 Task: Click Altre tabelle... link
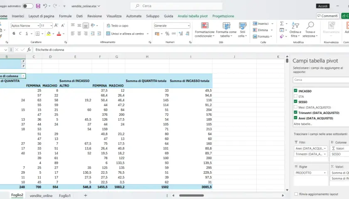[x=302, y=124]
